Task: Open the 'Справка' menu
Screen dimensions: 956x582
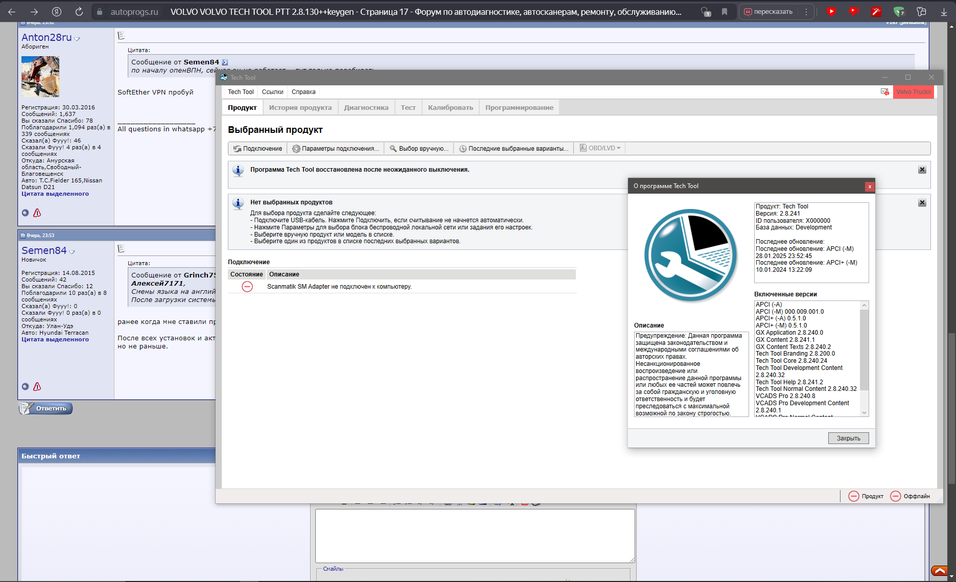Action: pyautogui.click(x=304, y=92)
